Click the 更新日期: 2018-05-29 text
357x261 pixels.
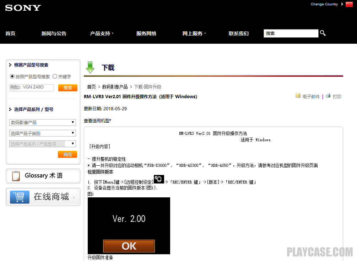[105, 109]
